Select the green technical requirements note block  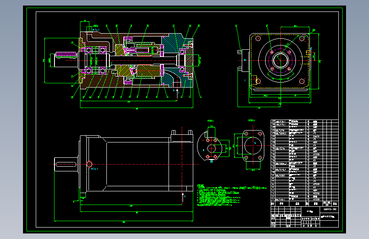[232, 195]
